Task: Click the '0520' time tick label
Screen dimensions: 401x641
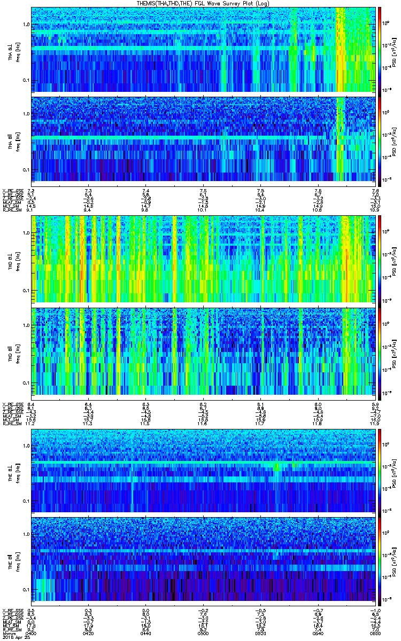Action: [x=260, y=632]
